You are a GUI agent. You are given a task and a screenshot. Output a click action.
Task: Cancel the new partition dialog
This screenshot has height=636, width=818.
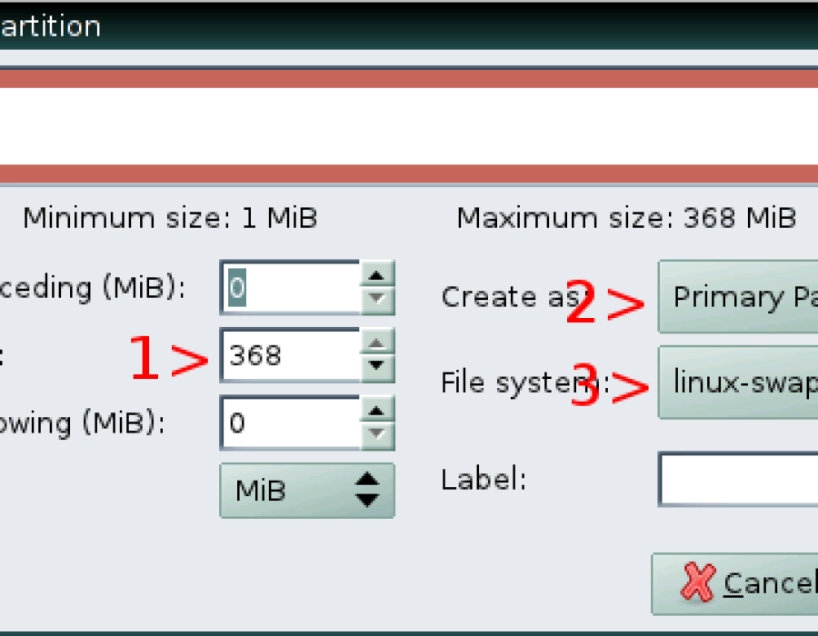click(x=735, y=583)
